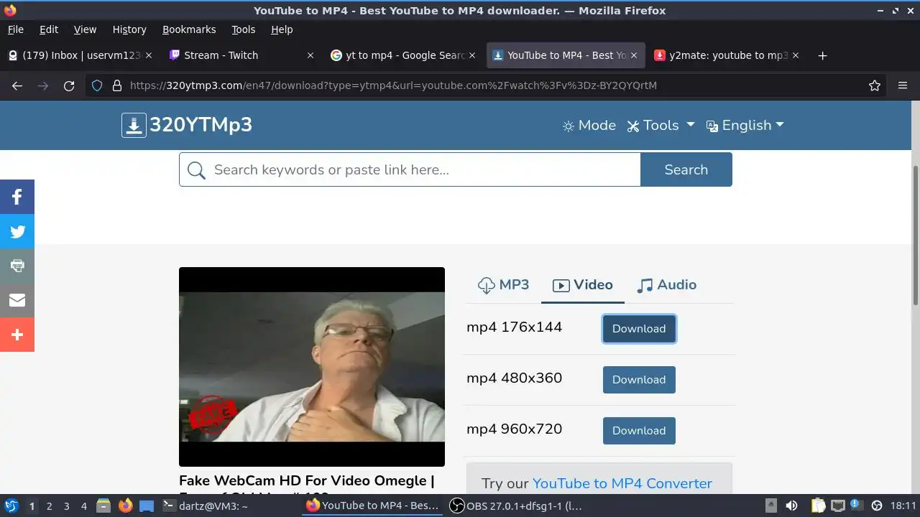Open the Tools dropdown menu
Screen dimensions: 920x517
click(661, 126)
